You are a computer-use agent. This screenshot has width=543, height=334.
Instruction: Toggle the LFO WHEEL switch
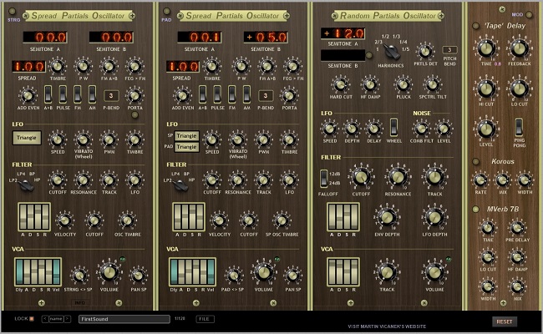[393, 127]
